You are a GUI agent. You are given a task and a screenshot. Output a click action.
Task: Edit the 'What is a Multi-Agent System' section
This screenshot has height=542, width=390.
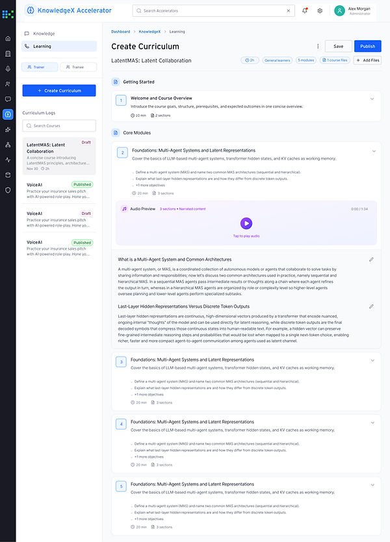371,259
